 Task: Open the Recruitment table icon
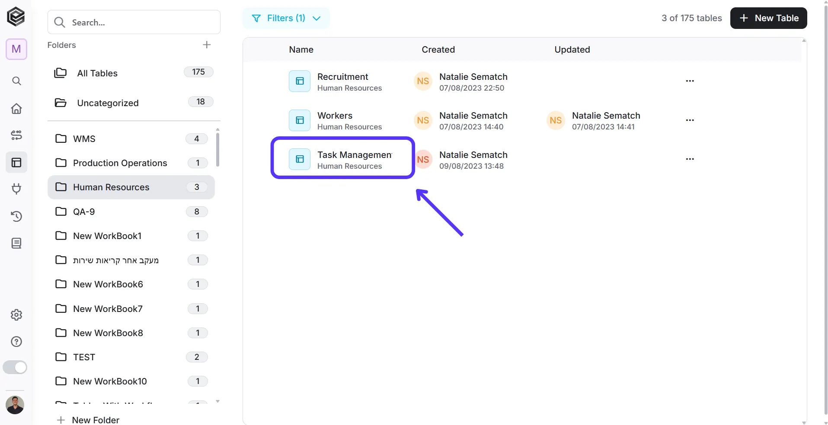pos(300,81)
